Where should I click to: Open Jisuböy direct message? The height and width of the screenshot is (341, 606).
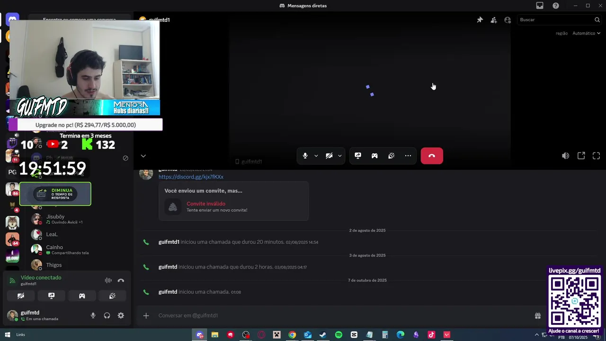point(78,219)
